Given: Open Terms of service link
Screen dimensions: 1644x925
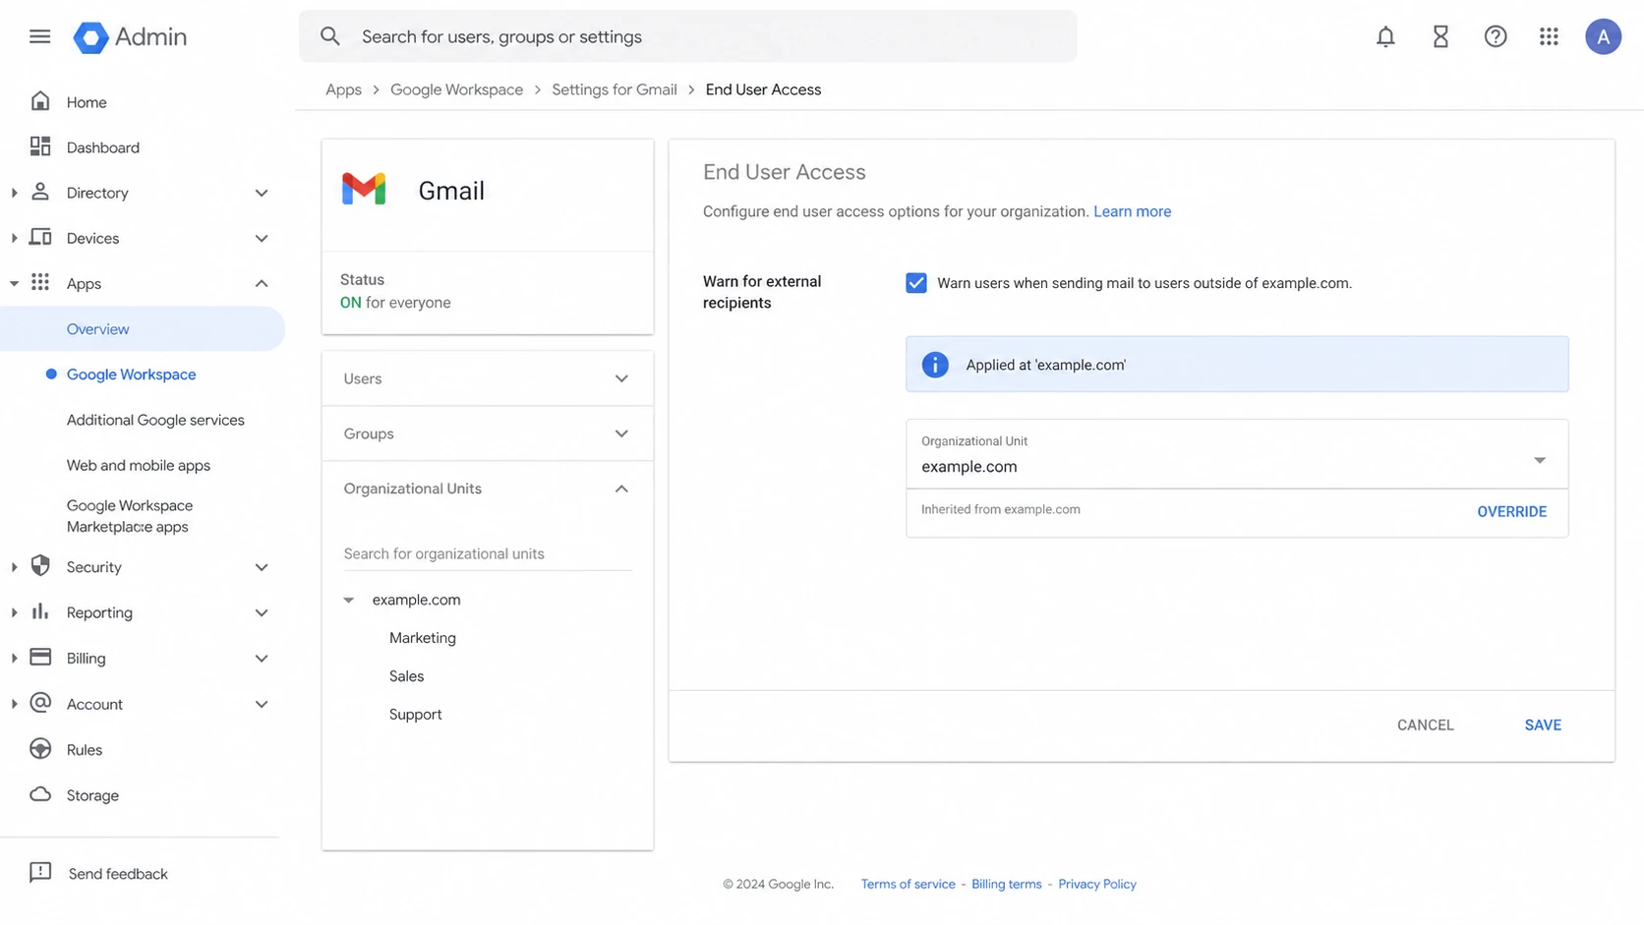Looking at the screenshot, I should (x=908, y=884).
